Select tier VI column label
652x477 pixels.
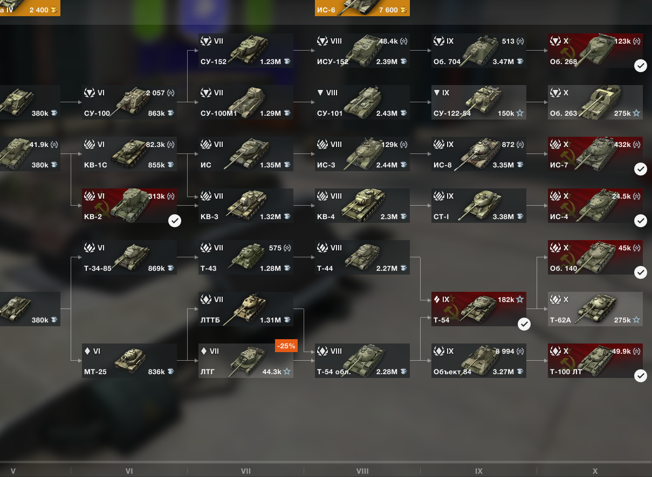[129, 471]
